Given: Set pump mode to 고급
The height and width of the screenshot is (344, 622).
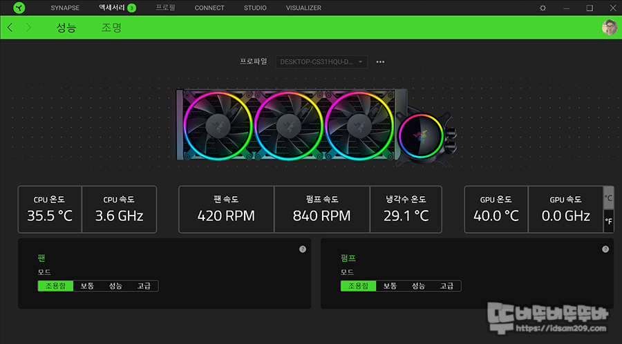Looking at the screenshot, I should pyautogui.click(x=446, y=286).
